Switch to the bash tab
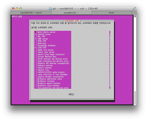 click(x=111, y=13)
